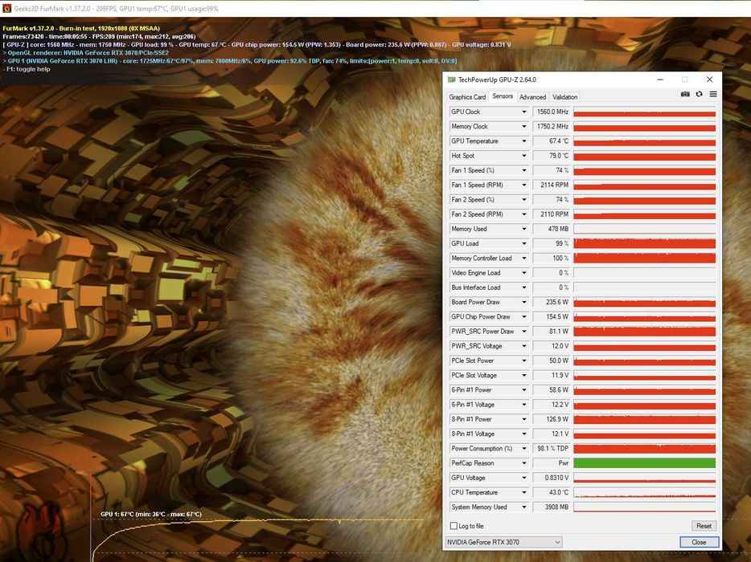Open the GPU Clock sensor dropdown

point(524,112)
